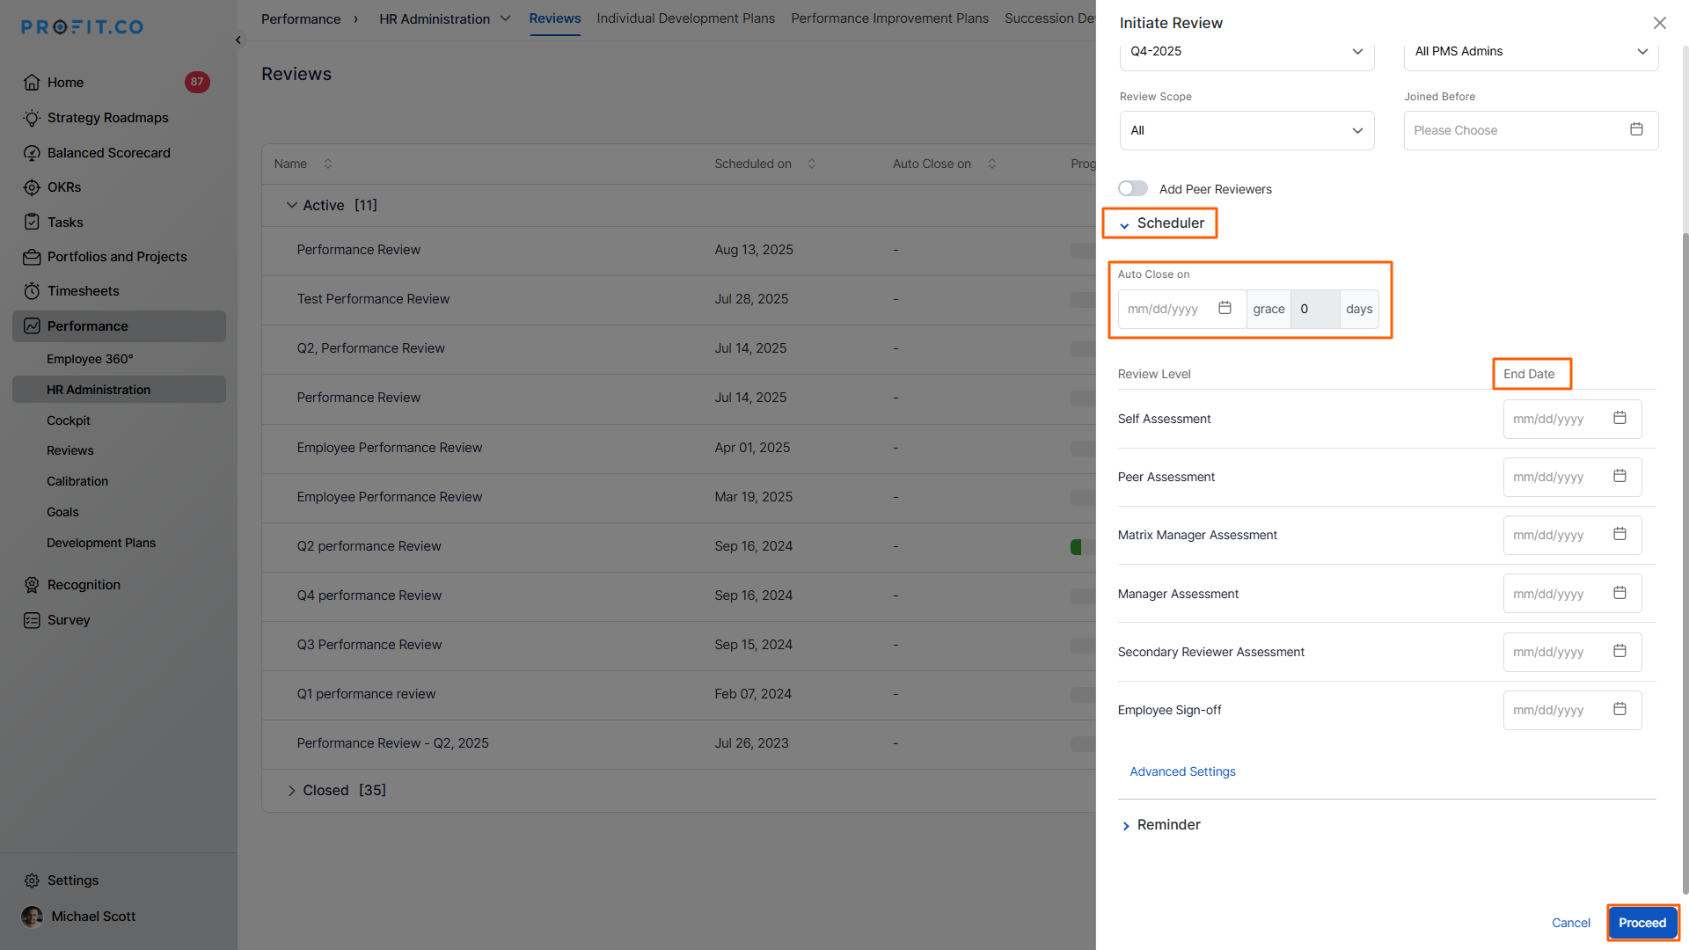The height and width of the screenshot is (950, 1689).
Task: Open Calibration in the sidebar menu
Action: [x=77, y=481]
